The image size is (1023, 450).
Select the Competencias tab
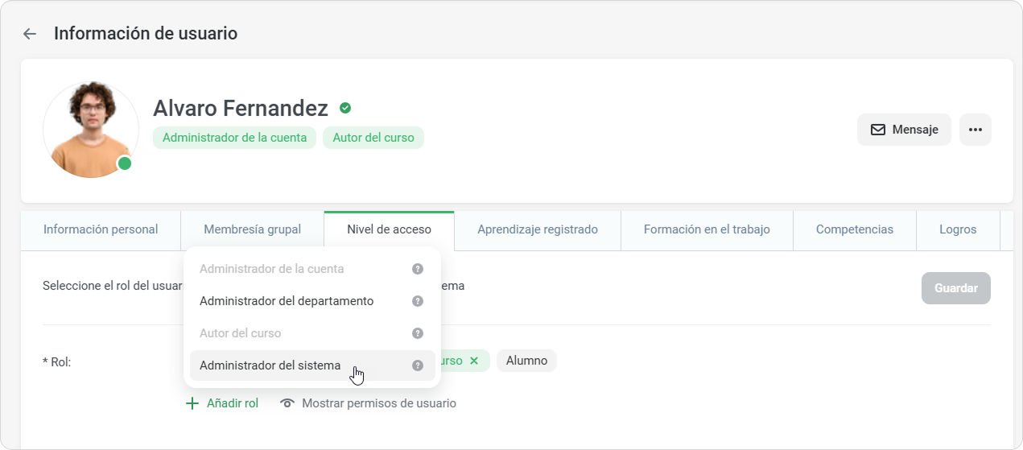click(x=854, y=229)
